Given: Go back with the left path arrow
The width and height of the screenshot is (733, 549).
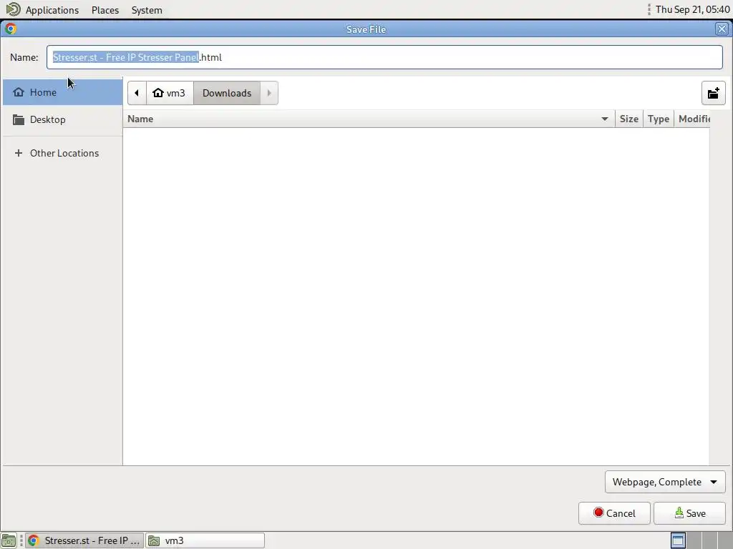Looking at the screenshot, I should 137,93.
